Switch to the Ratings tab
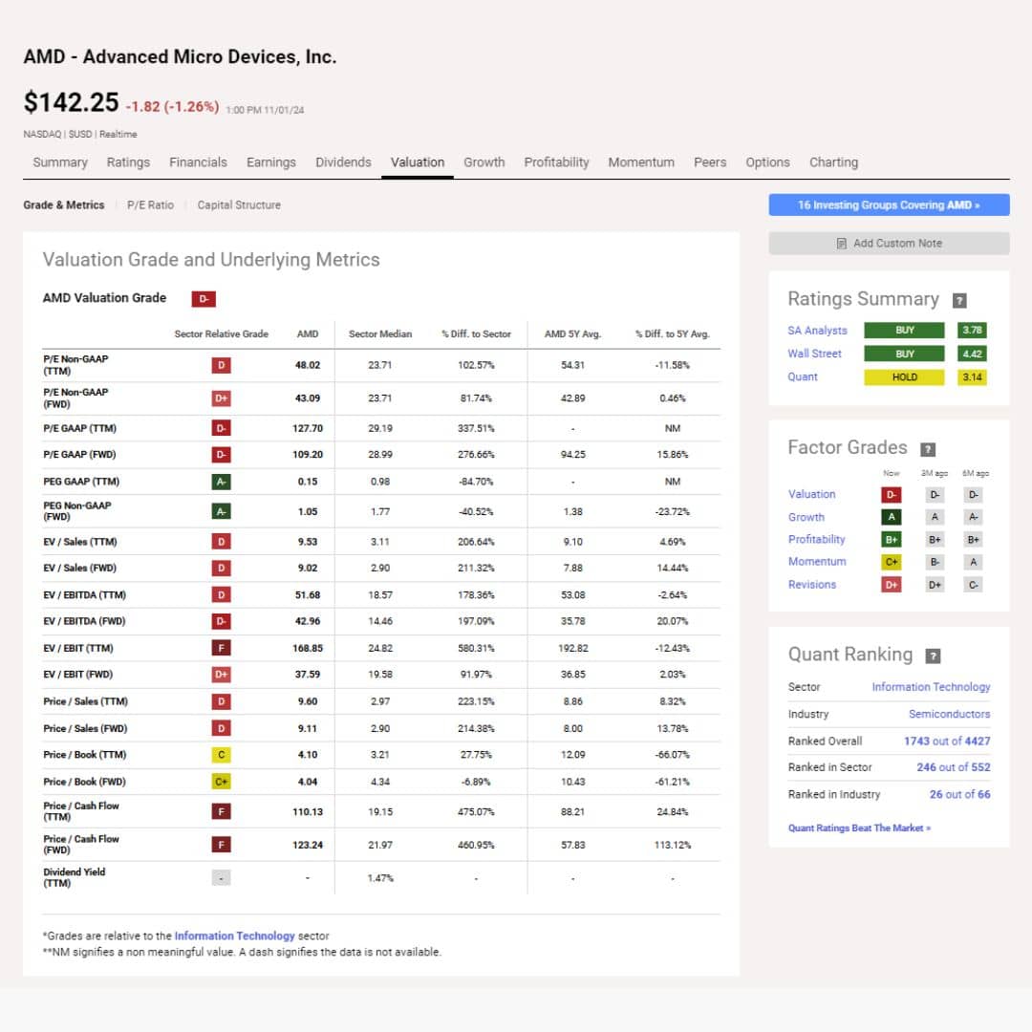Screen dimensions: 1032x1032 pos(128,162)
